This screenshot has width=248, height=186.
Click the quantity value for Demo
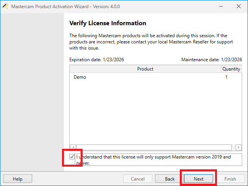pos(226,77)
